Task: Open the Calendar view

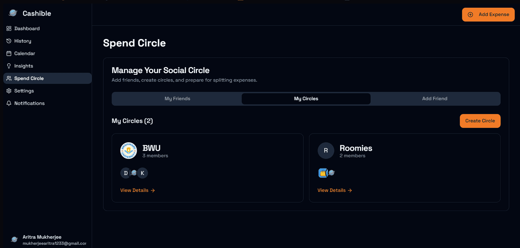Action: click(x=9, y=53)
